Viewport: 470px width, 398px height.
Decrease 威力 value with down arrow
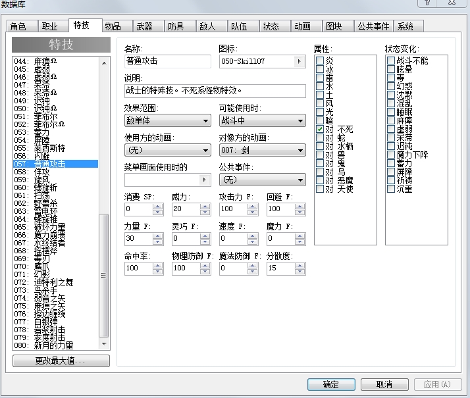(x=205, y=212)
